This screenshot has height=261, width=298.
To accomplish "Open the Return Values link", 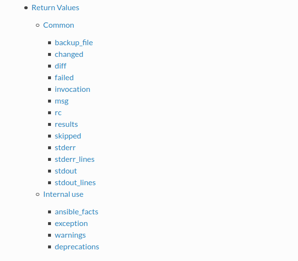I will click(x=55, y=8).
